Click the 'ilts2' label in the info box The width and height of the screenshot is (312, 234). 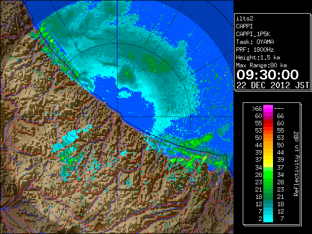tap(245, 19)
